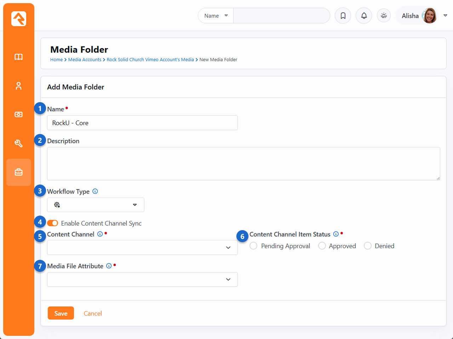Open the wrench tools icon in sidebar
Screen dimensions: 453x339
(19, 143)
